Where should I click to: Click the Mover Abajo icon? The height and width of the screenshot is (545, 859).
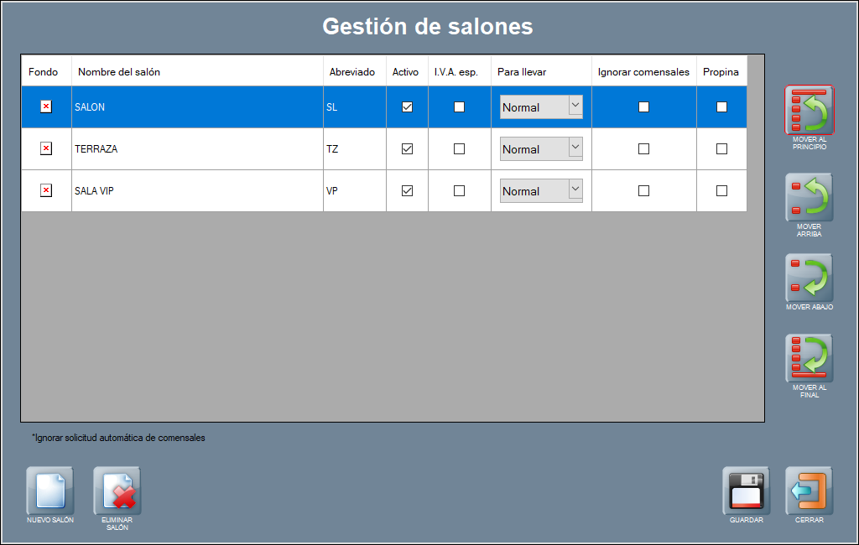pos(809,278)
